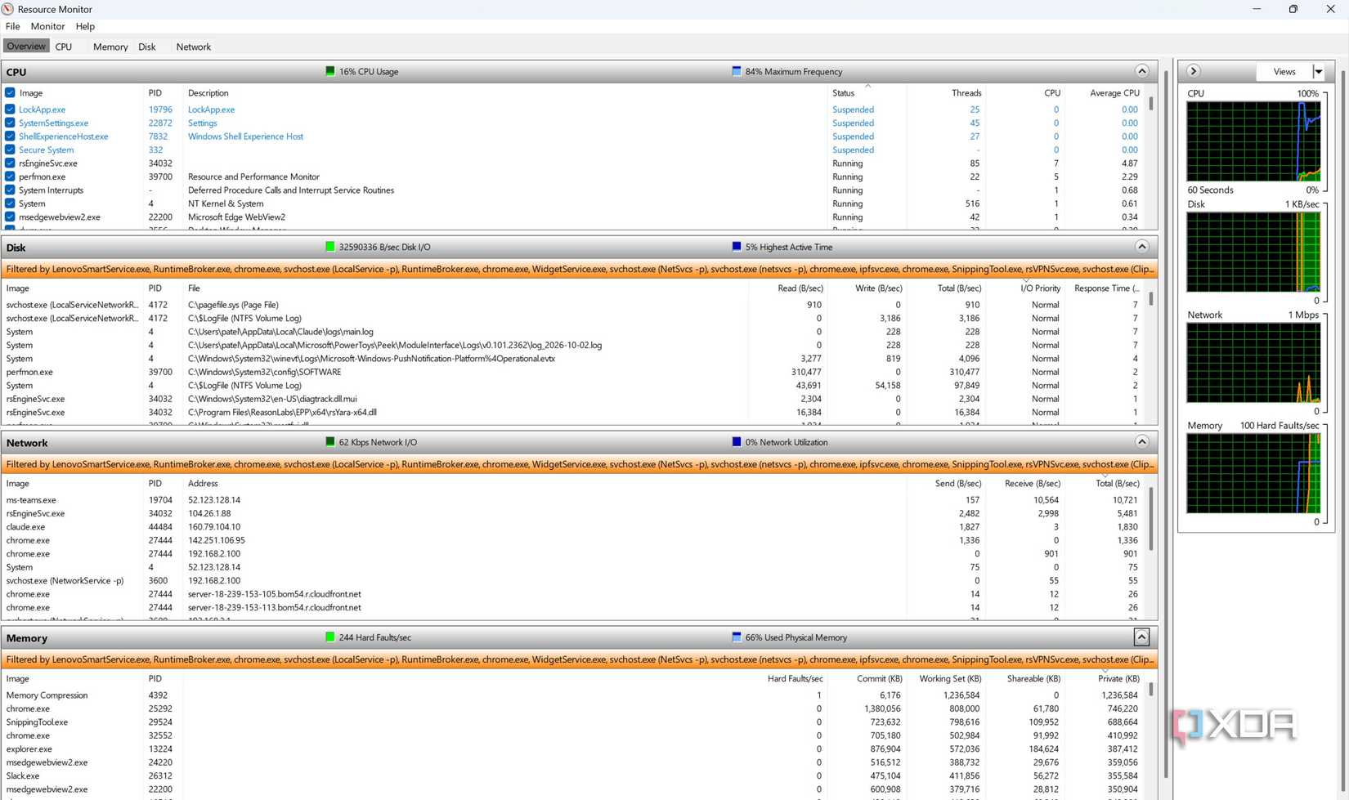Open the Help menu
The image size is (1349, 800).
[x=85, y=26]
